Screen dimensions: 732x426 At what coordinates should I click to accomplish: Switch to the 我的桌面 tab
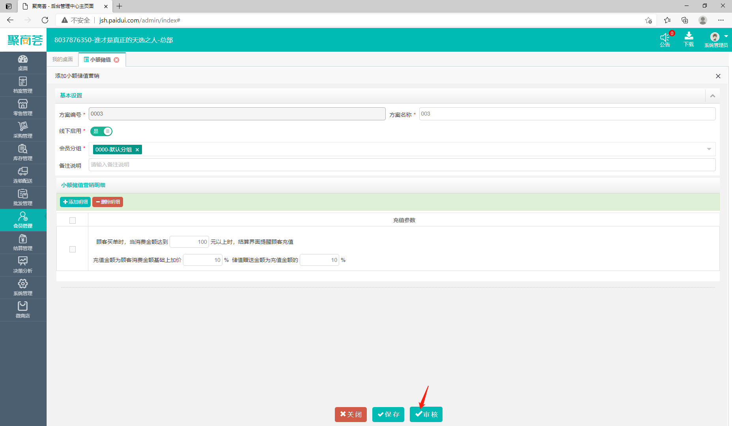tap(63, 59)
